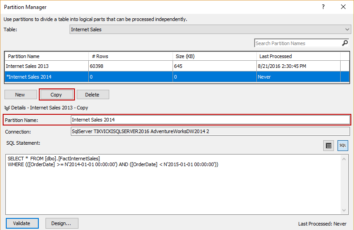
Task: Click the search magnifier icon
Action: tap(345, 43)
